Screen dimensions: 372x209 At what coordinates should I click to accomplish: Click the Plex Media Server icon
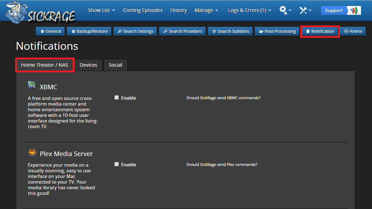(32, 152)
